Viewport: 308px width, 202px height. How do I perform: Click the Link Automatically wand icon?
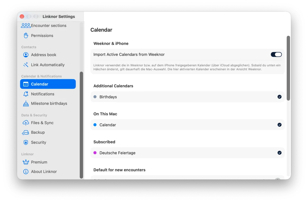[x=26, y=65]
